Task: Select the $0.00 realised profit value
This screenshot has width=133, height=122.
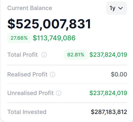Action: (119, 74)
